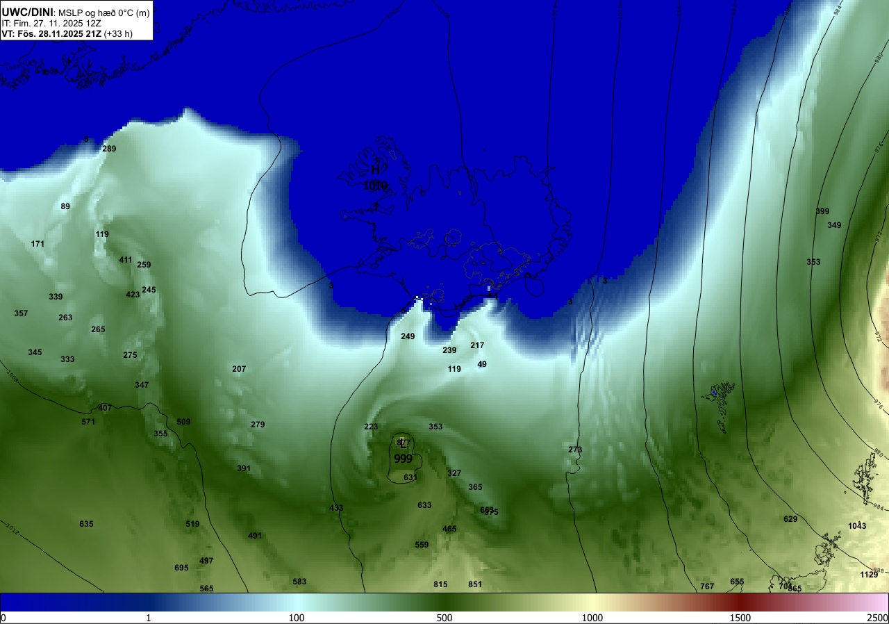Click the height value 491
The width and height of the screenshot is (889, 624).
(255, 536)
